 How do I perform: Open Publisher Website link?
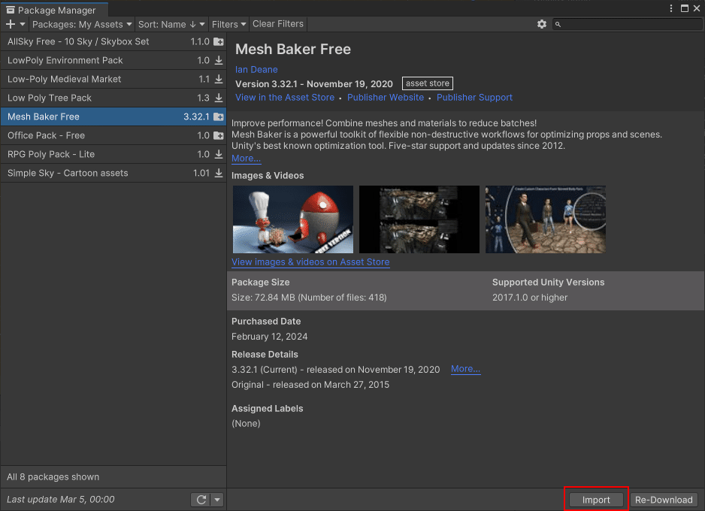(x=386, y=98)
